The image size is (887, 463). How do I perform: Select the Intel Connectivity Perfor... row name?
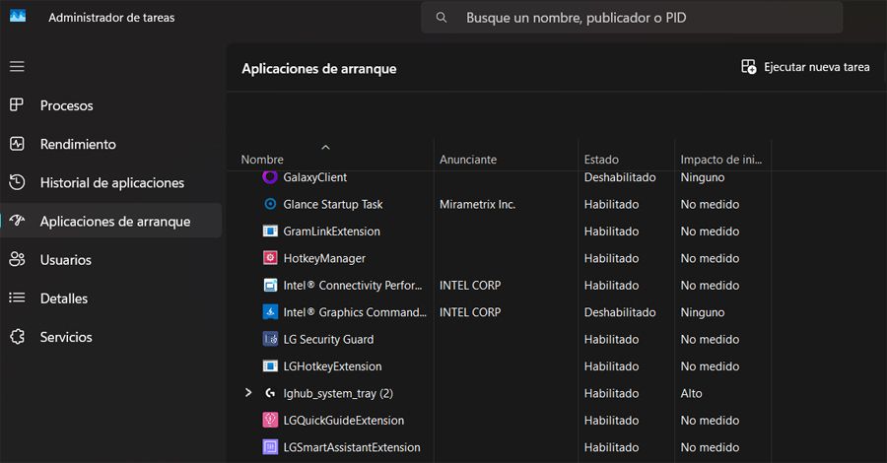point(353,286)
